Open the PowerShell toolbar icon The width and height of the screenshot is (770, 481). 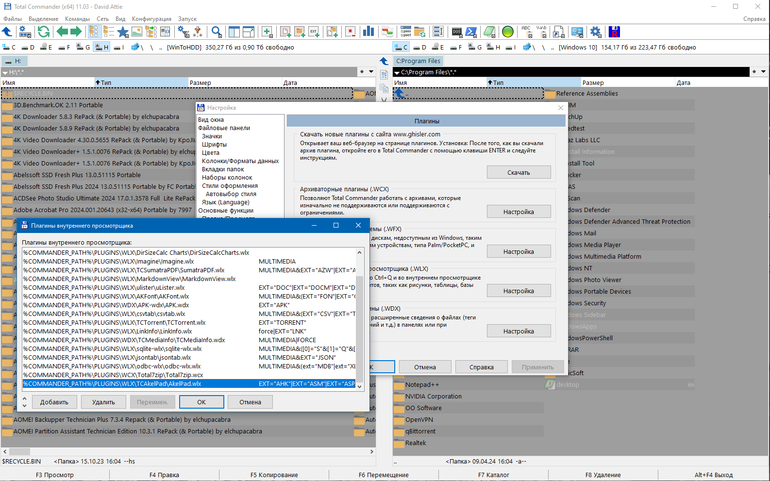[x=471, y=32]
